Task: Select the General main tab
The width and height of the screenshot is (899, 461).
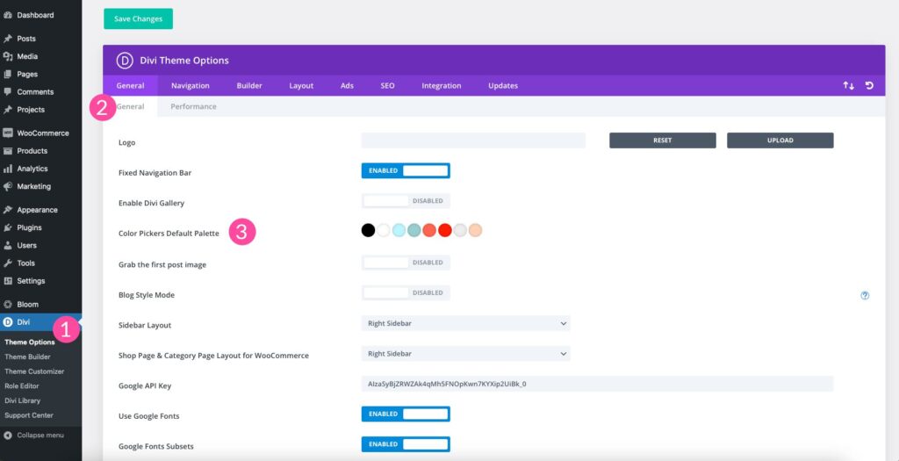Action: coord(130,85)
